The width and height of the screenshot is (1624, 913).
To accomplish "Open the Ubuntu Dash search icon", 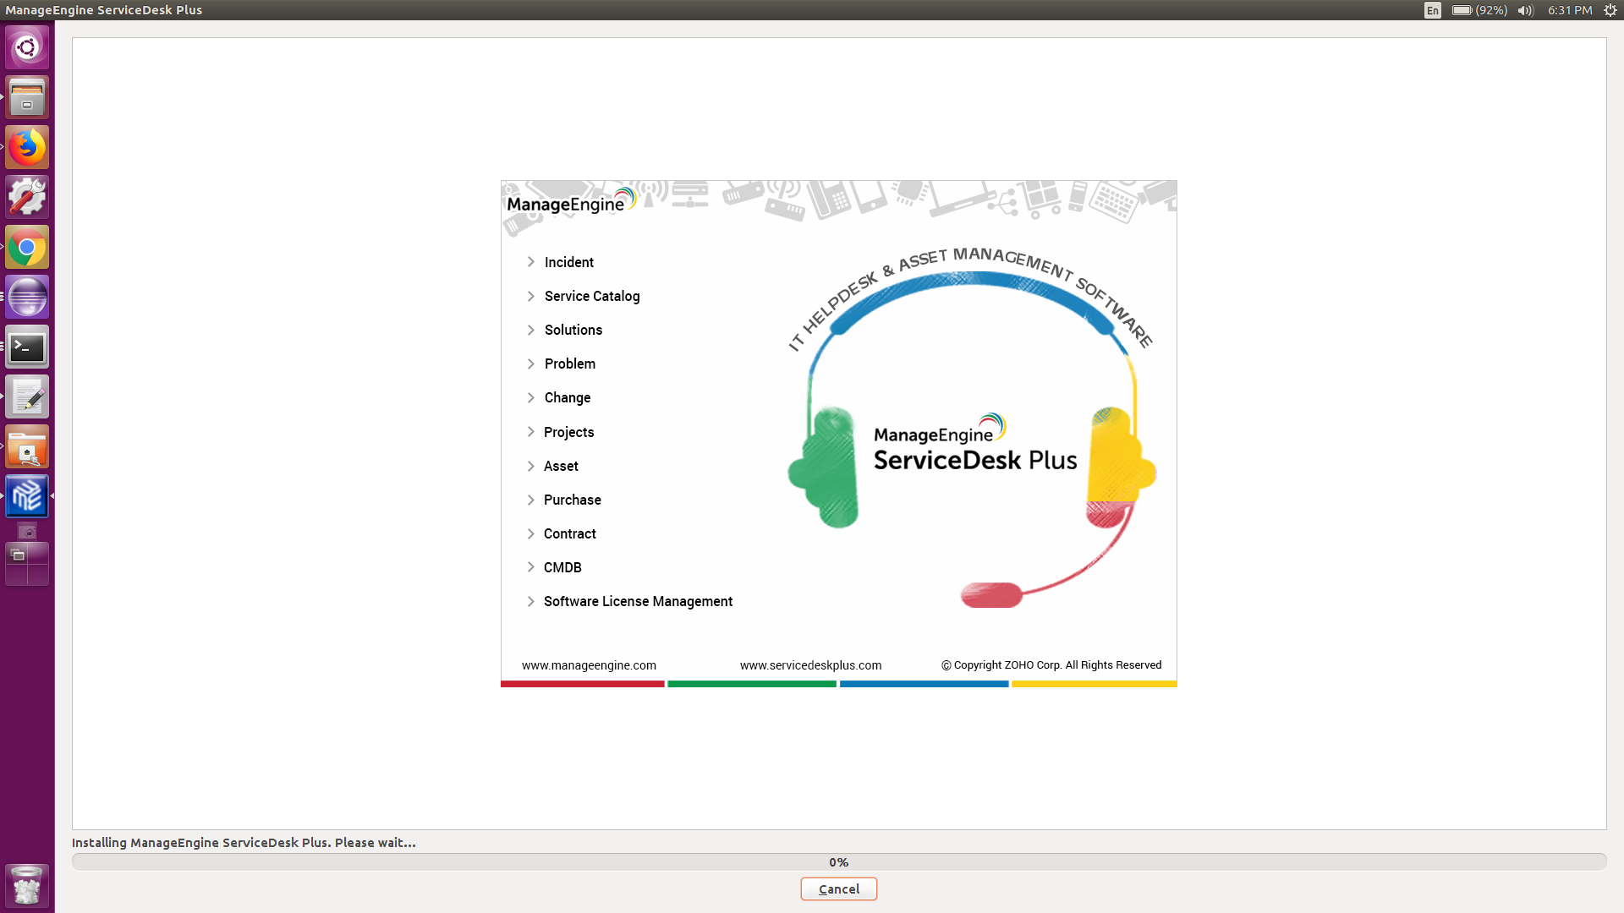I will point(27,47).
